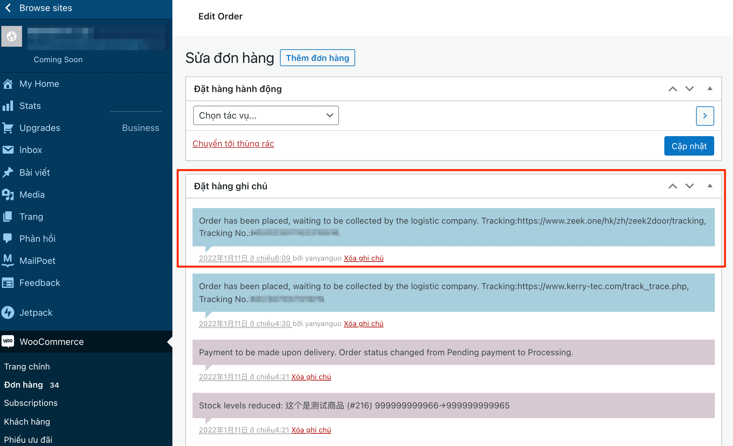733x446 pixels.
Task: Click the Bài viết pin icon
Action: (x=8, y=172)
